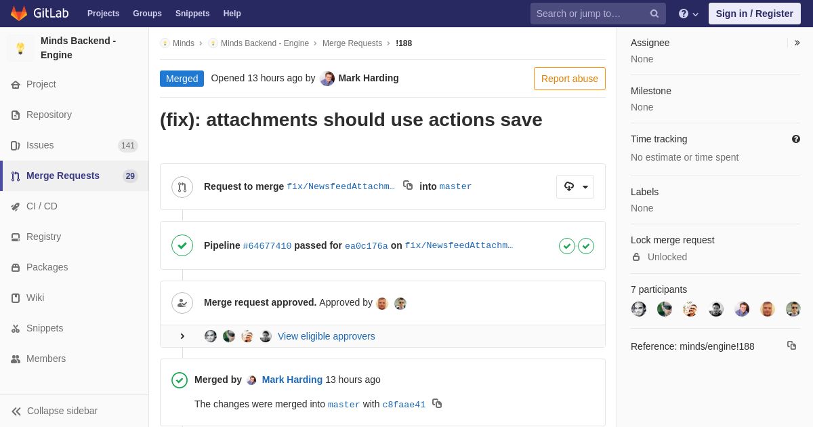Click the GitLab fox logo
This screenshot has width=813, height=427.
(x=19, y=14)
